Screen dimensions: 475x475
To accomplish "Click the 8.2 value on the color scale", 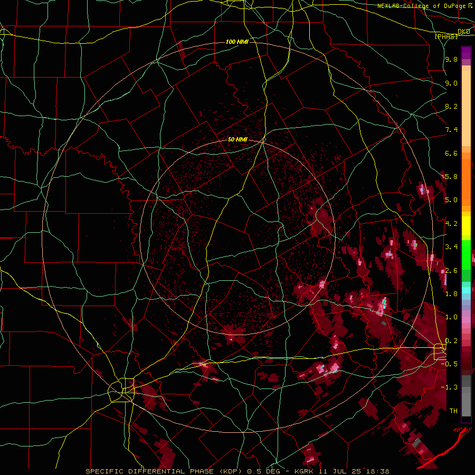I will tap(451, 106).
